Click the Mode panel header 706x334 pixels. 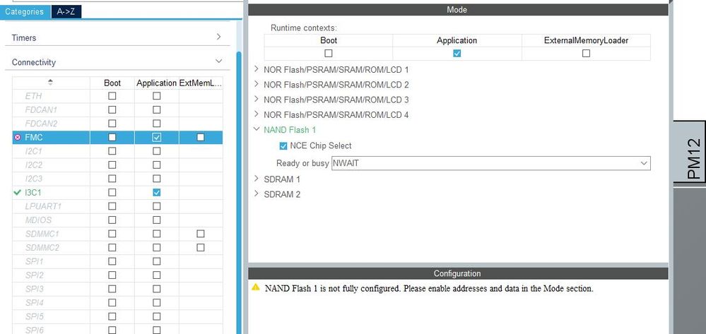(x=458, y=9)
